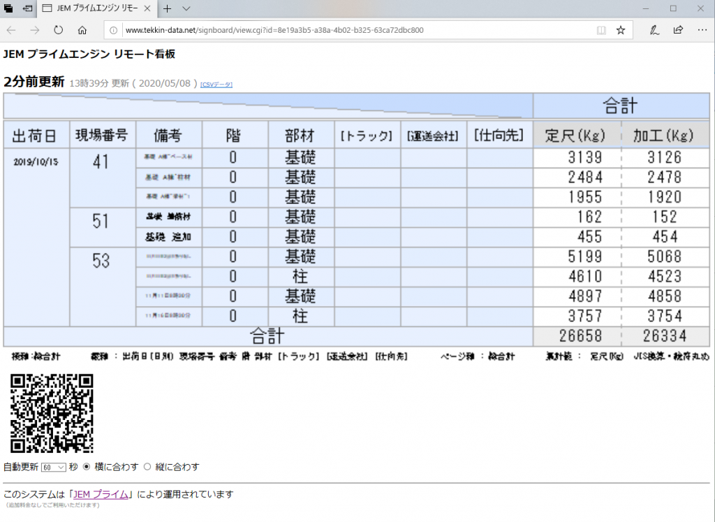
Task: Click the 152 value cell
Action: click(x=665, y=217)
